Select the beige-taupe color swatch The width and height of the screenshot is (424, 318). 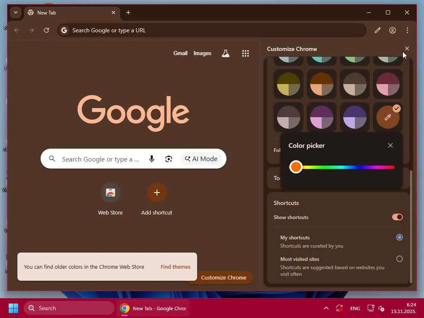click(355, 84)
